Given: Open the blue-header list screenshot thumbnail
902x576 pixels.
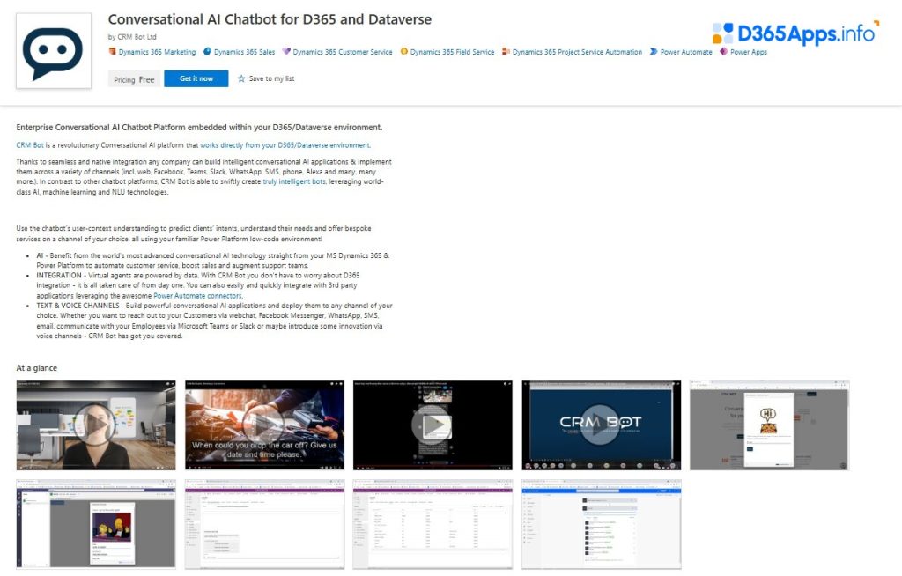Looking at the screenshot, I should pos(601,524).
